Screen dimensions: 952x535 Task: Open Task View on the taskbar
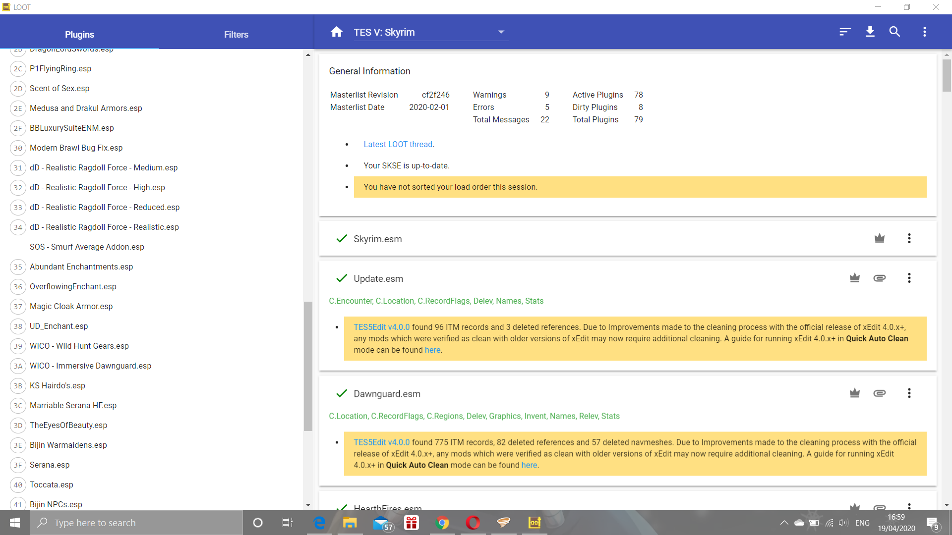pyautogui.click(x=288, y=523)
